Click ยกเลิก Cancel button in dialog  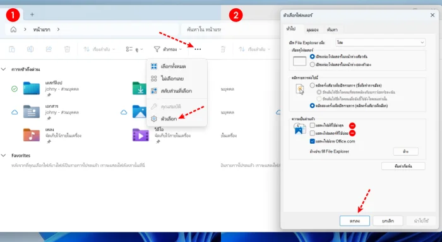[388, 221]
